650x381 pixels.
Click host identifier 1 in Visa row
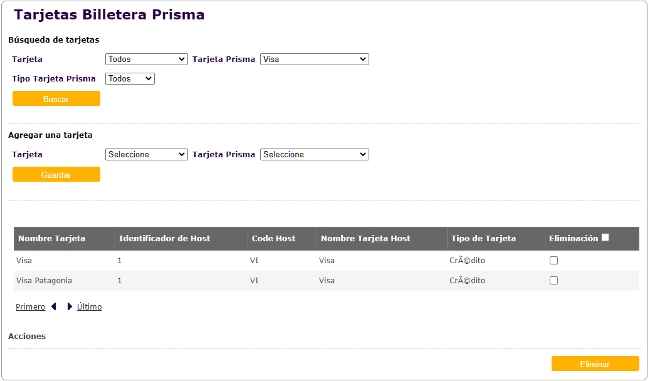coord(120,261)
